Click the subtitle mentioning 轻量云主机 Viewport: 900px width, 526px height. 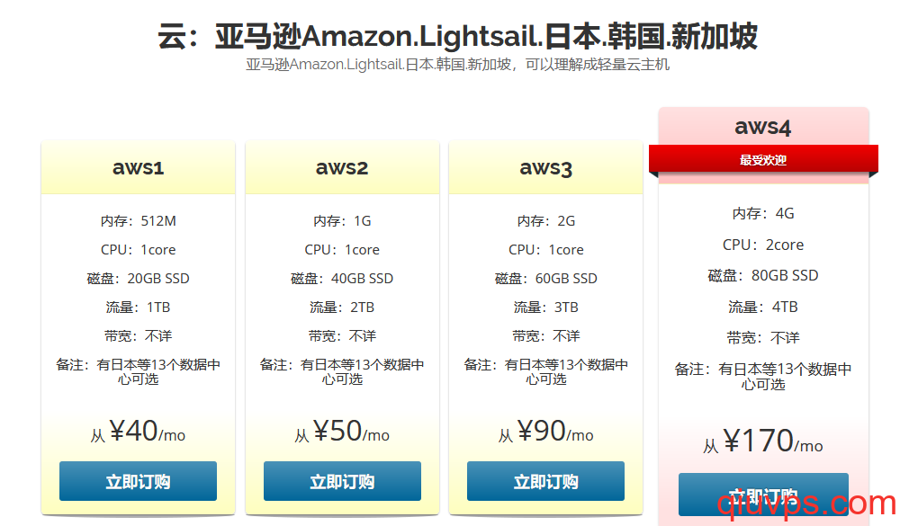click(457, 64)
